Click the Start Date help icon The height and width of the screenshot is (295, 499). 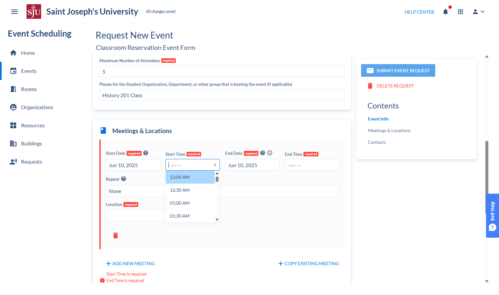click(x=146, y=153)
